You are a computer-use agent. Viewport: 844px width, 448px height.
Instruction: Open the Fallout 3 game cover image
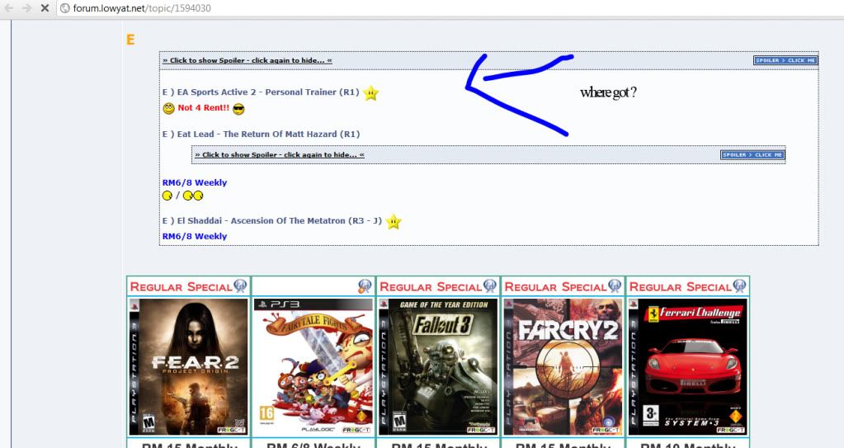pyautogui.click(x=438, y=366)
